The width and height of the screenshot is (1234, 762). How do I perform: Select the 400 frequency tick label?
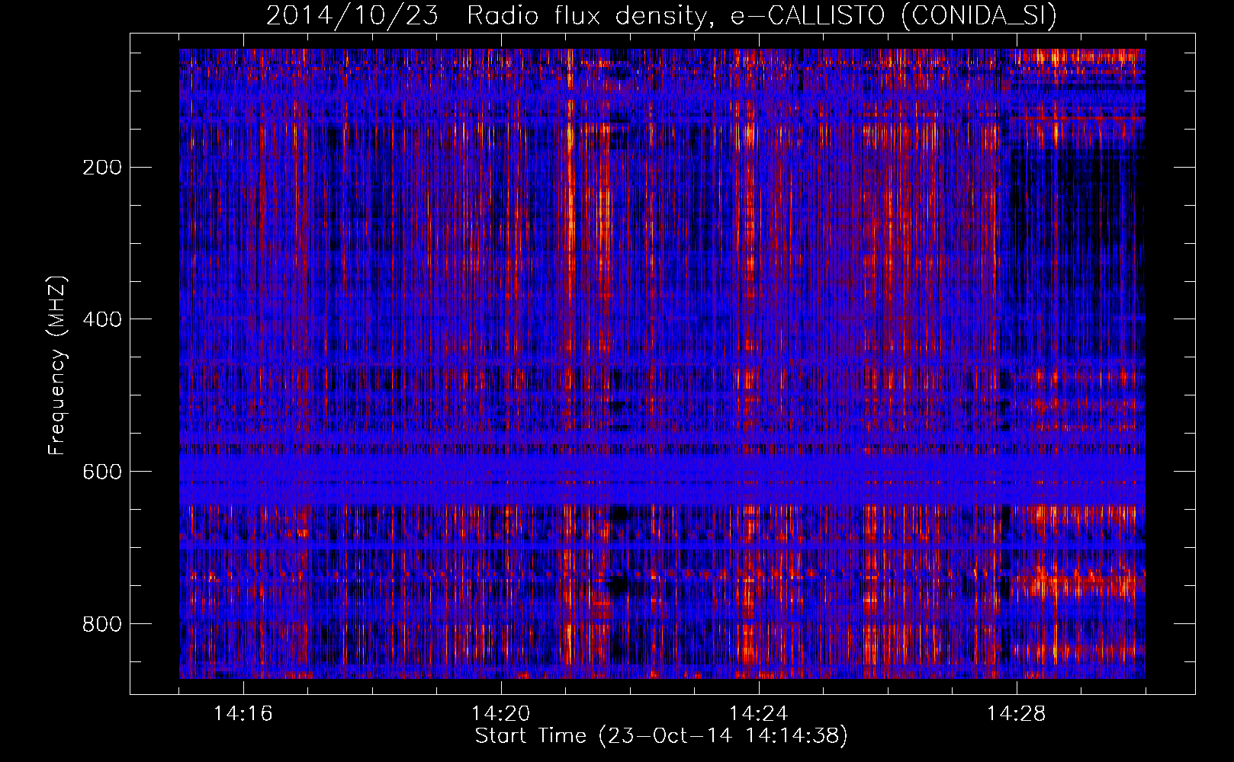(102, 319)
